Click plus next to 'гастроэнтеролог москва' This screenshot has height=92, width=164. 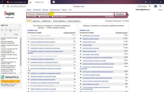coord(81,48)
